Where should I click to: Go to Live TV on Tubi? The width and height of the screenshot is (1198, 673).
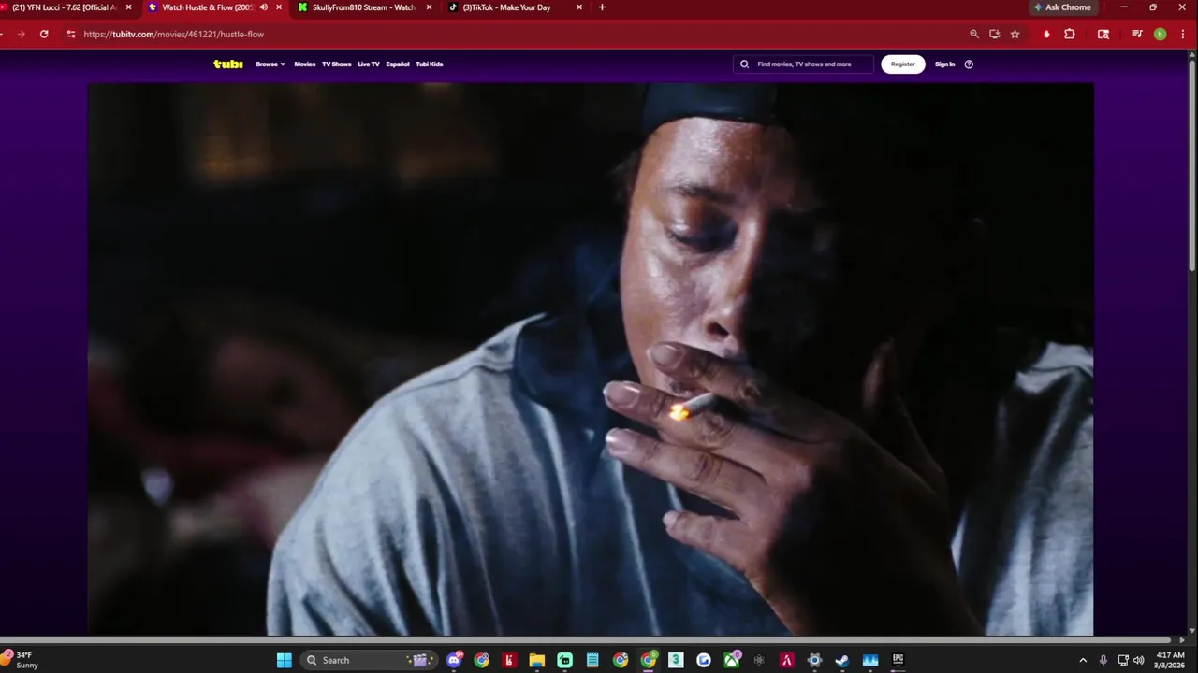(x=369, y=64)
